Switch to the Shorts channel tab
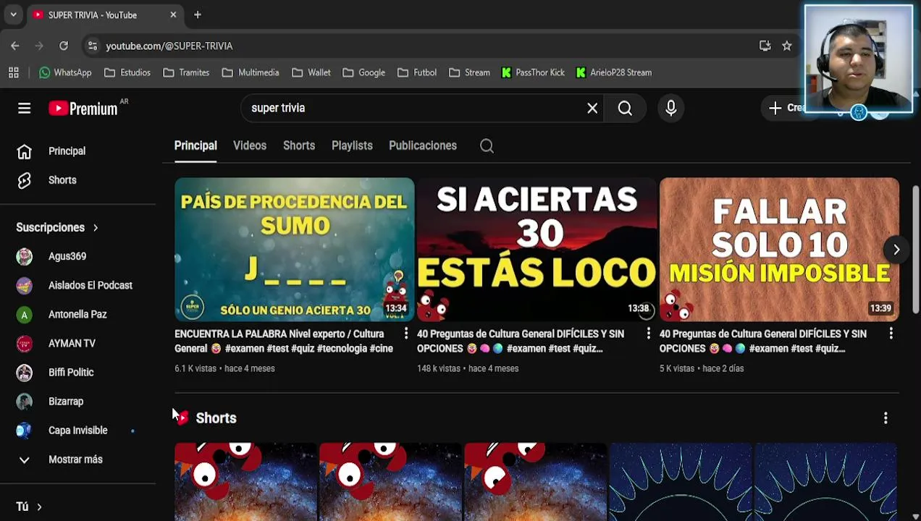The image size is (921, 521). (299, 145)
